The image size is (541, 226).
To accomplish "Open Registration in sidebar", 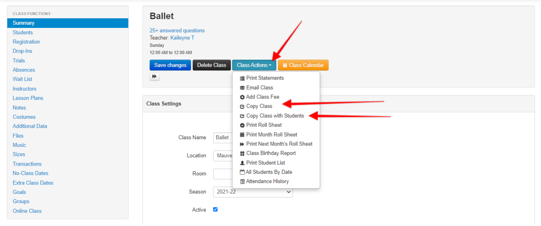I will tap(26, 42).
